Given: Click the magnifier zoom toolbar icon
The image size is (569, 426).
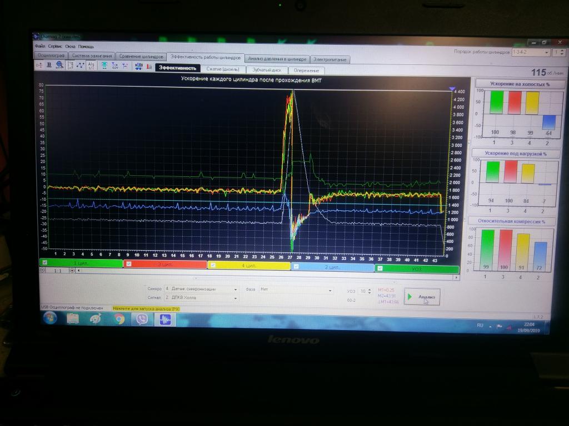Looking at the screenshot, I should pyautogui.click(x=59, y=65).
